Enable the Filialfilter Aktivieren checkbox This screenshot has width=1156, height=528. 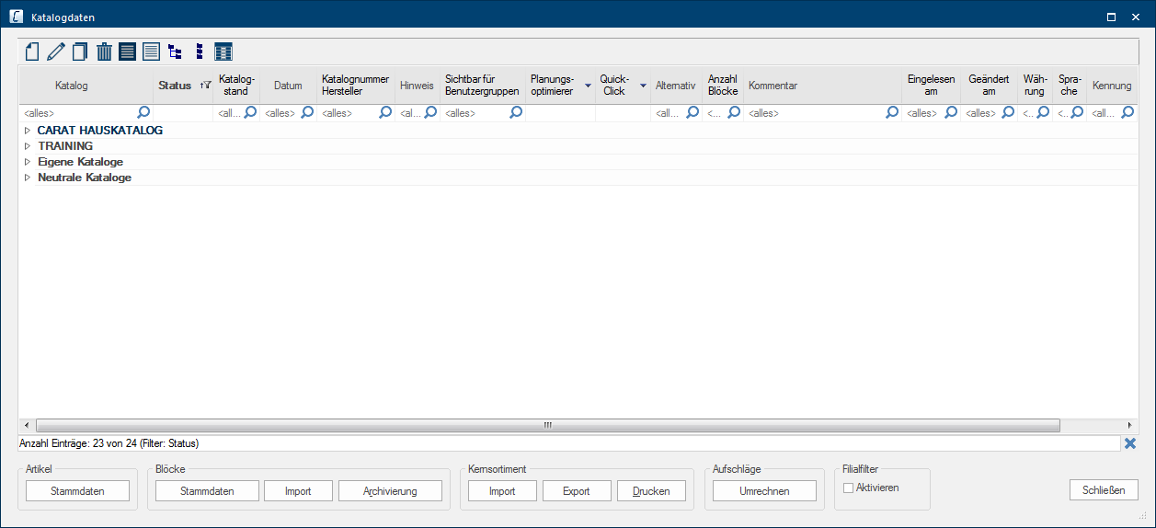tap(849, 488)
